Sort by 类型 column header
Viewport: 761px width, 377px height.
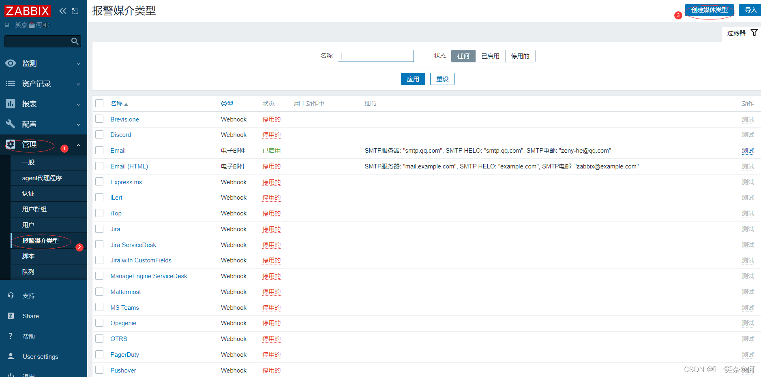tap(227, 104)
